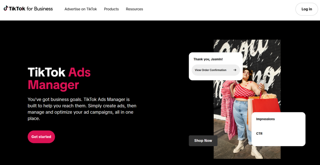320x165 pixels.
Task: Open the Advertise on TikTok menu
Action: coord(81,9)
